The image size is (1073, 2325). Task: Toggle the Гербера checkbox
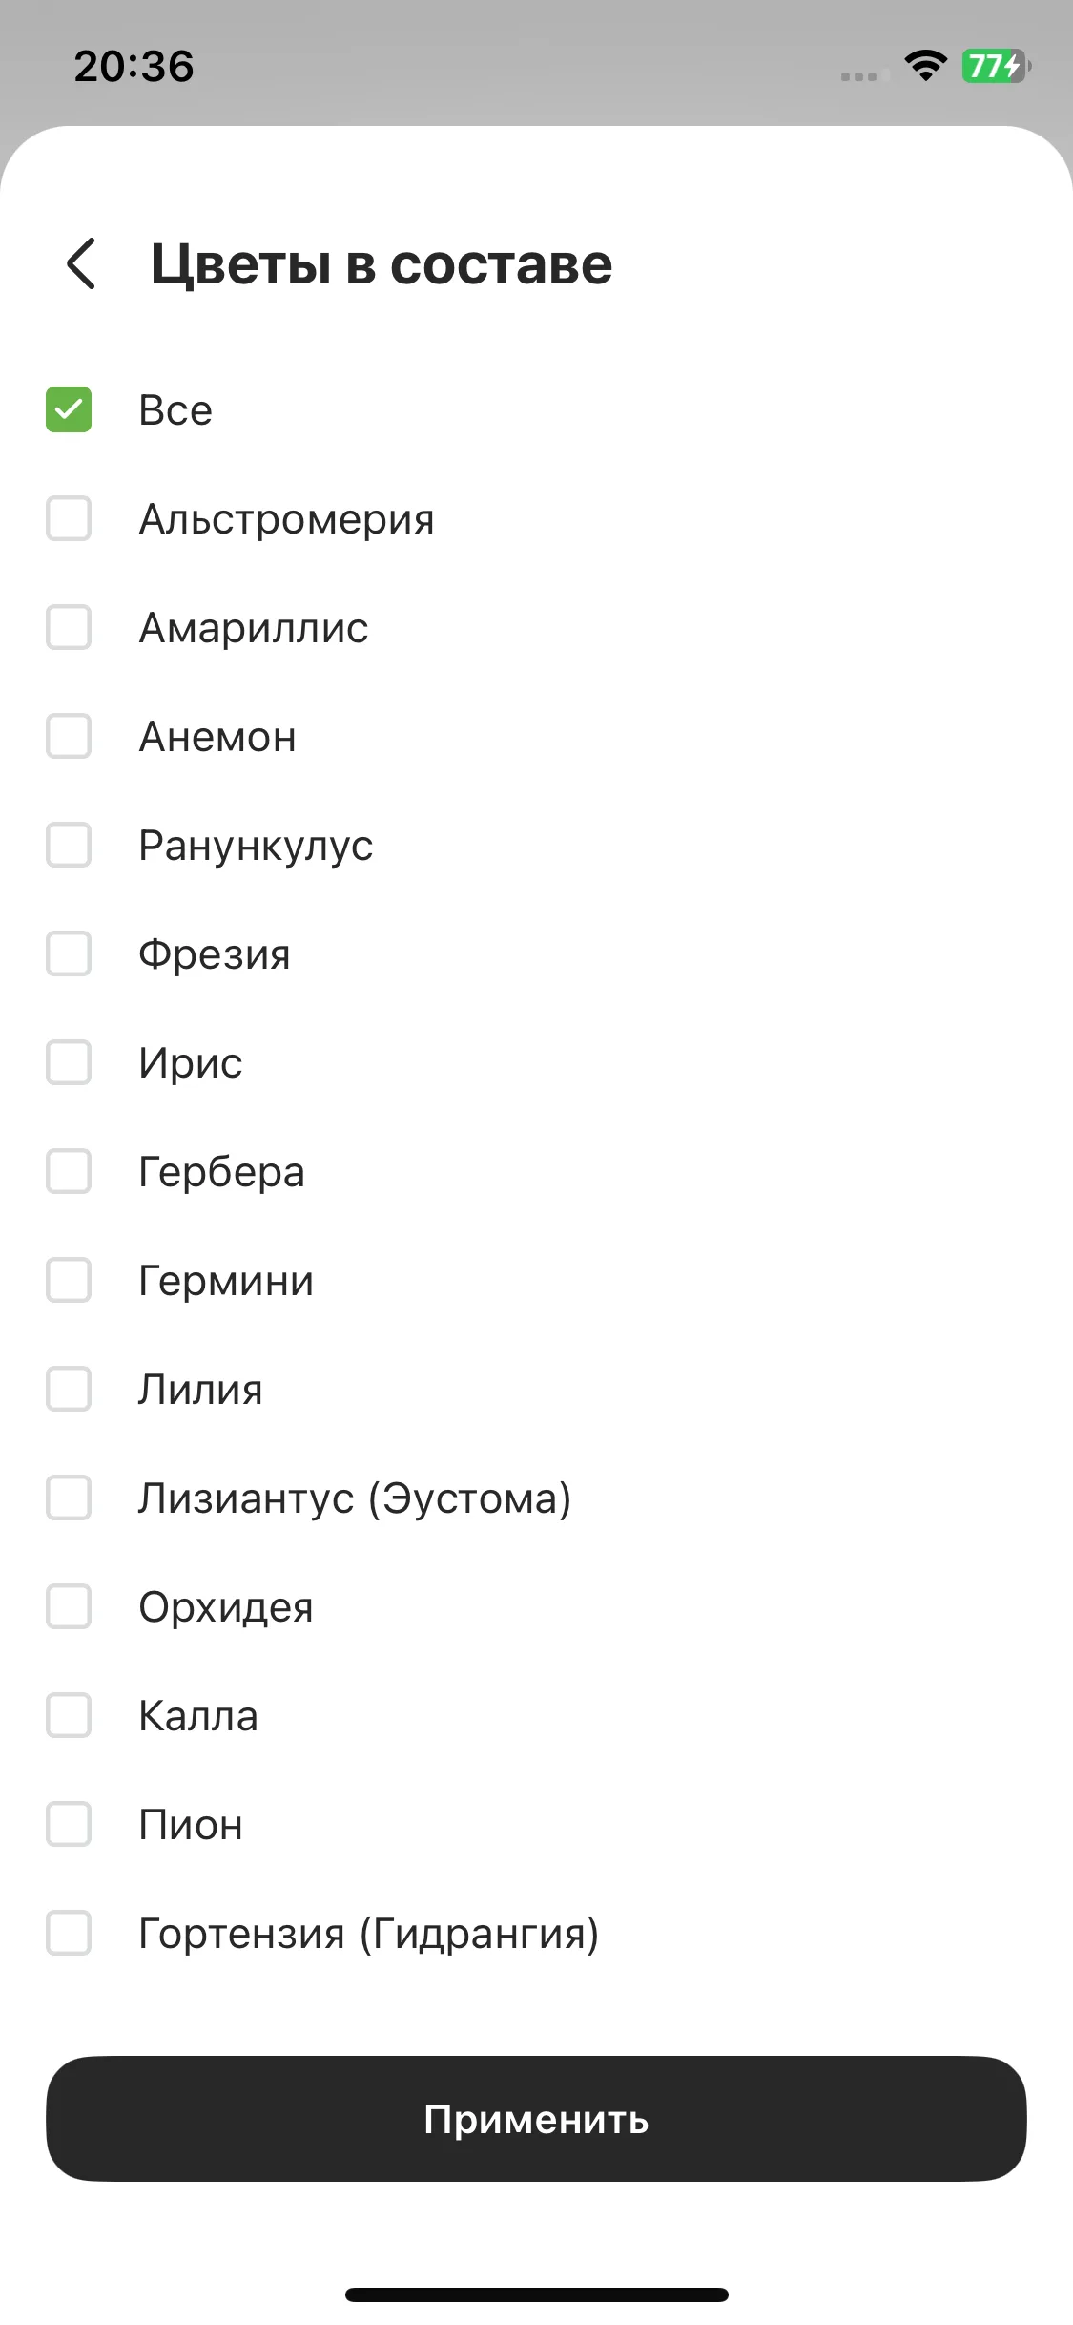[69, 1171]
